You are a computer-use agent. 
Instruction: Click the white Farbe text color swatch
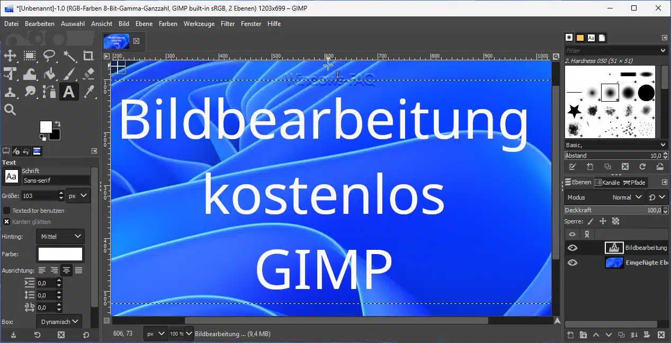[60, 255]
